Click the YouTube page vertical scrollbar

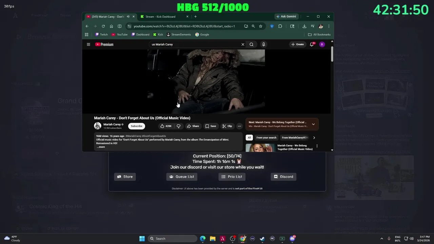[x=332, y=54]
